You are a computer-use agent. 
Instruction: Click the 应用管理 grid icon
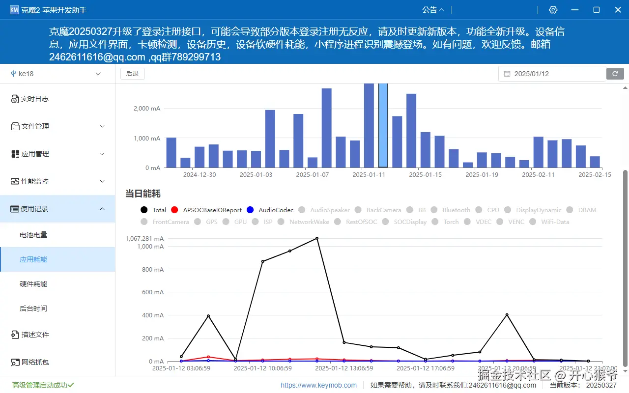15,154
